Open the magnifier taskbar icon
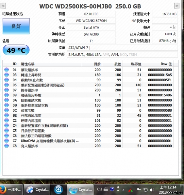Image resolution: width=184 pixels, height=195 pixels. [x=58, y=190]
